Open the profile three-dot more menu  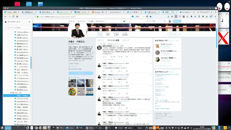[180, 34]
